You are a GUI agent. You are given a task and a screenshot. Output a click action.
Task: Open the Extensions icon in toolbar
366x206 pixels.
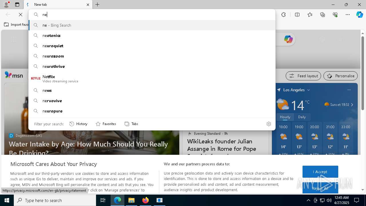point(283,15)
